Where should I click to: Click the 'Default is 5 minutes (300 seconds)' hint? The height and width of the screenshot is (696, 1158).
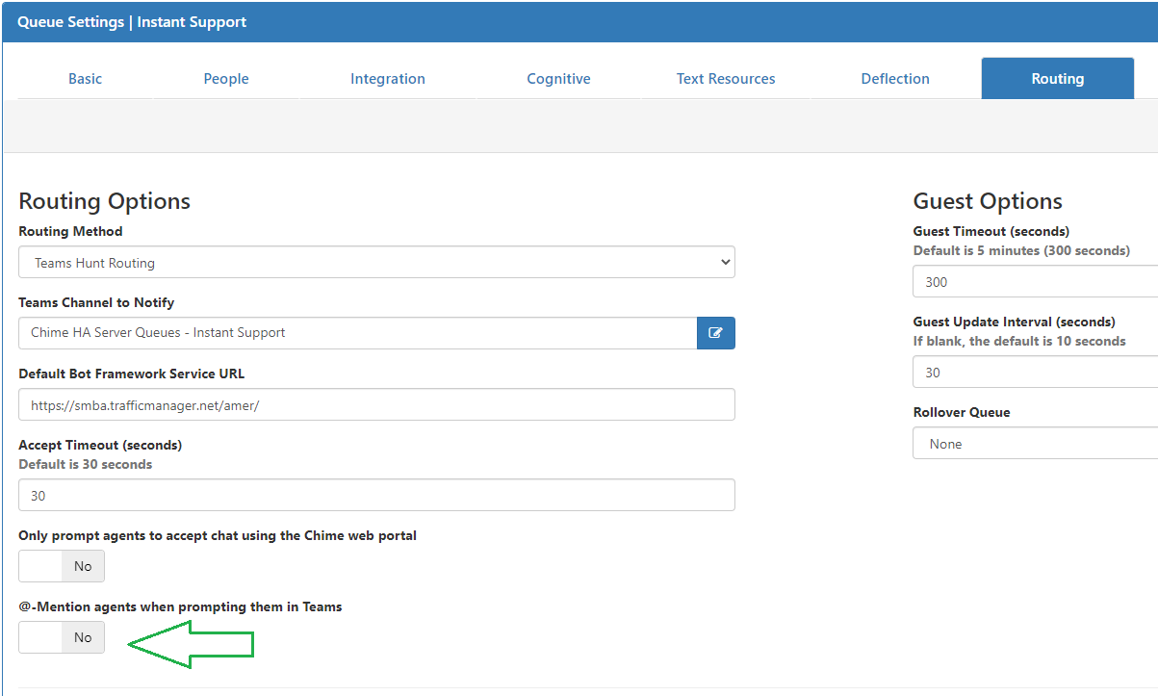pyautogui.click(x=1021, y=250)
